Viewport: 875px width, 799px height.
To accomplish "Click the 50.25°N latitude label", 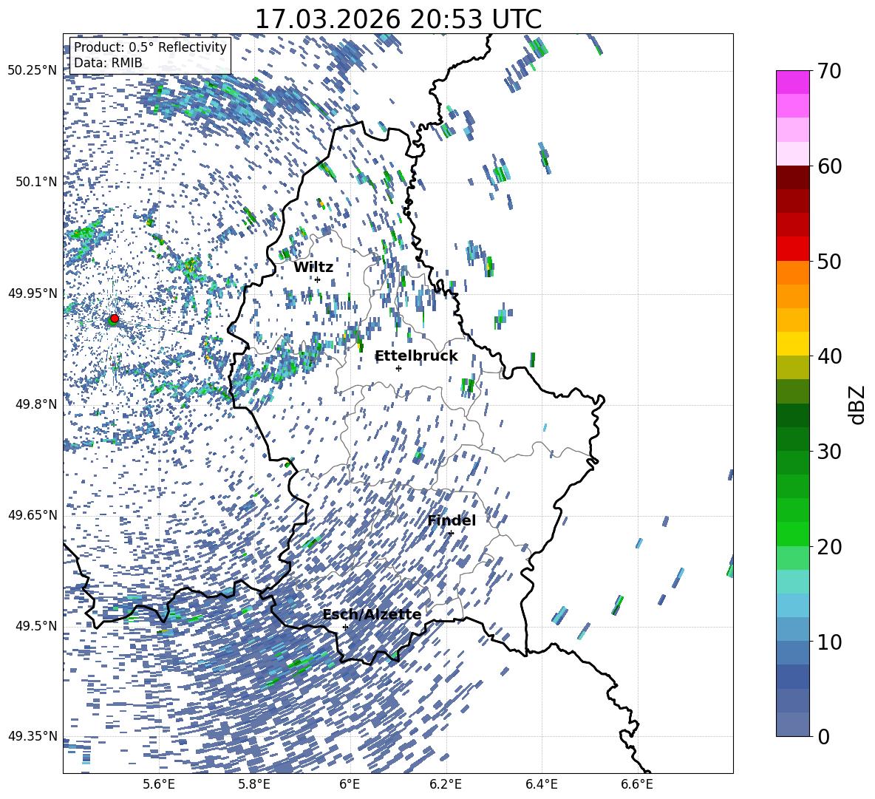I will point(33,71).
